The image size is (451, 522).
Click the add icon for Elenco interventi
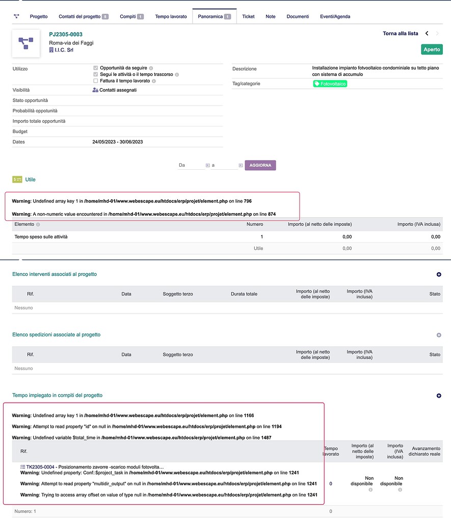click(x=439, y=275)
